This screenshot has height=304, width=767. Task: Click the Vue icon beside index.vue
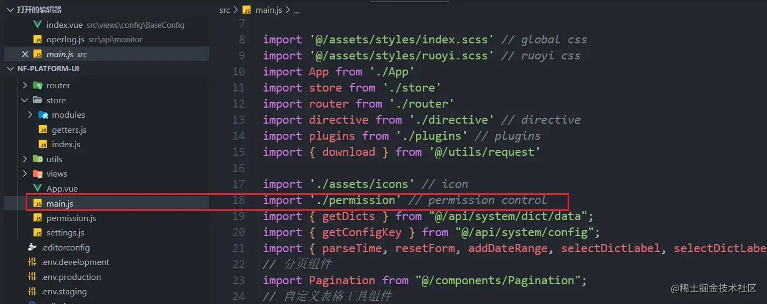(37, 25)
